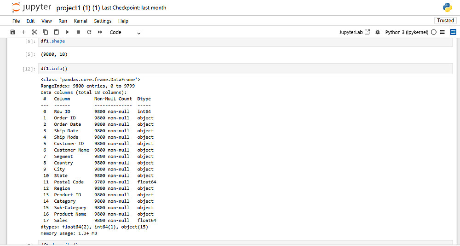Screen dimensions: 460x246
Task: Click the Non-Null Count header
Action: click(113, 99)
